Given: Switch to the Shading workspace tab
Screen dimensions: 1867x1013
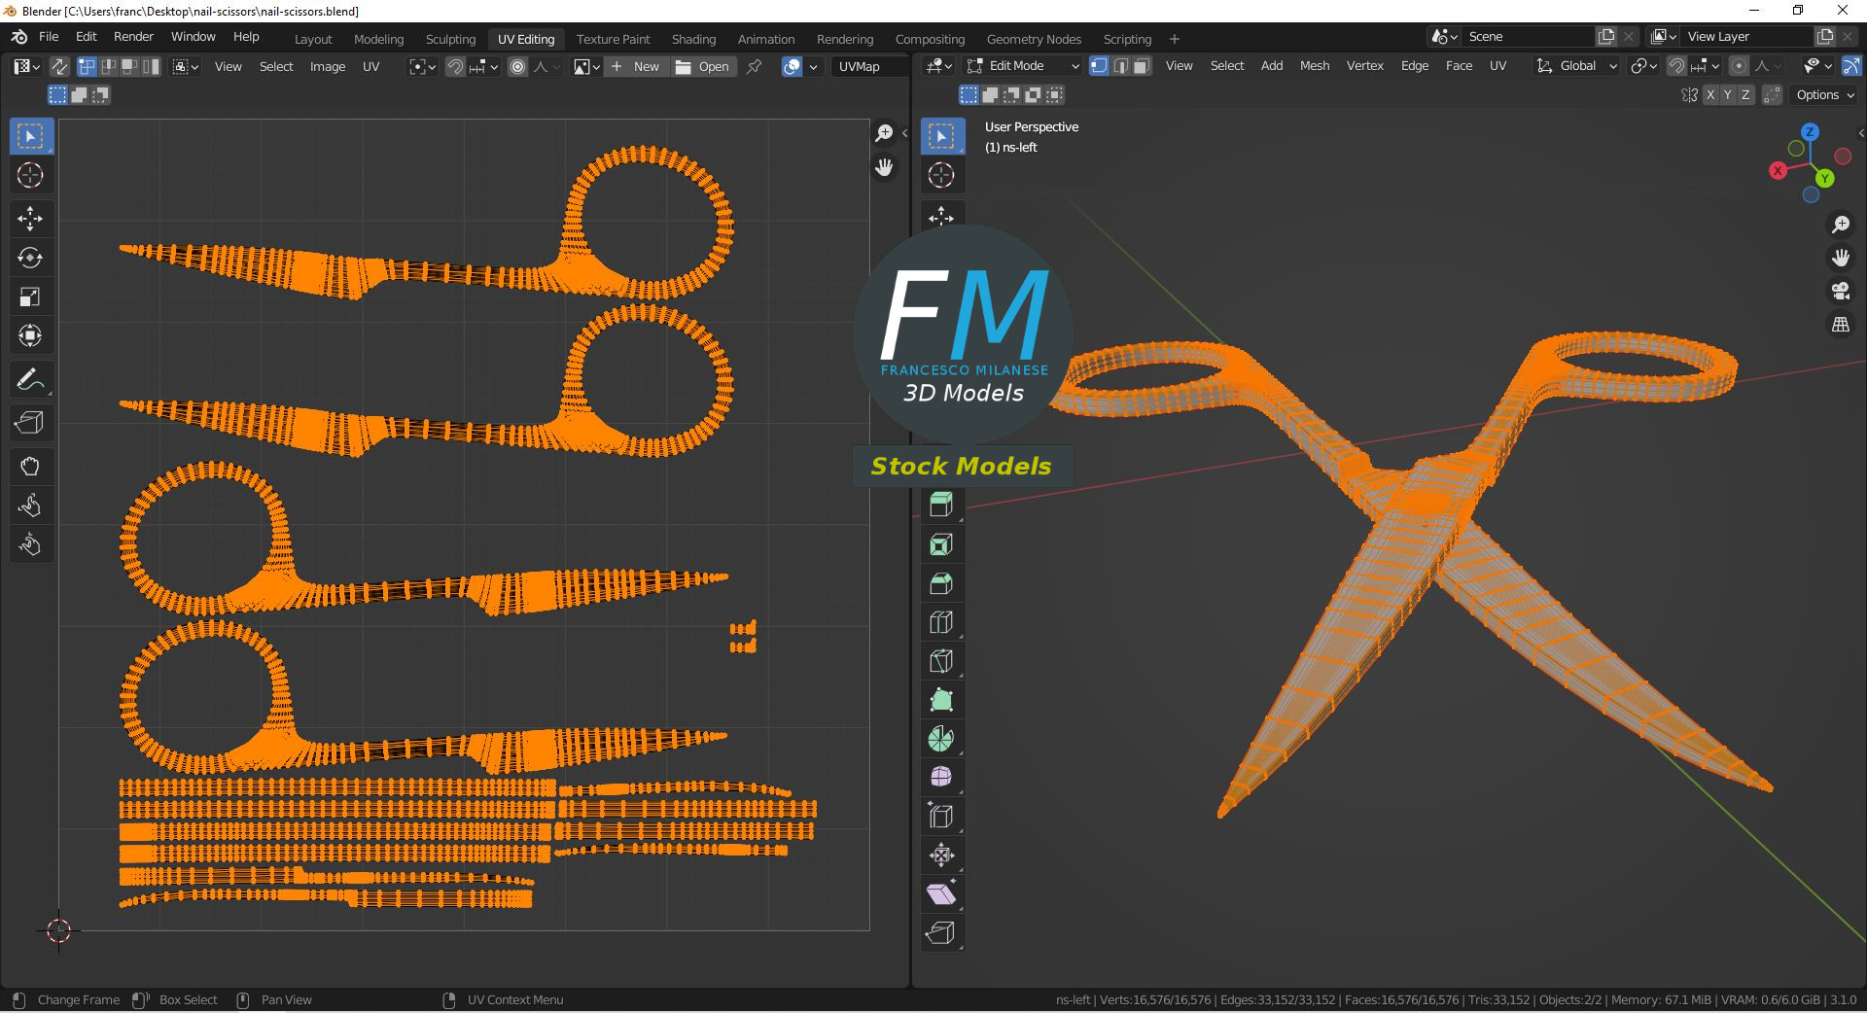Looking at the screenshot, I should tap(693, 39).
